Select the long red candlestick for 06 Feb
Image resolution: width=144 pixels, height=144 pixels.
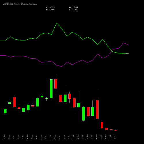tap(97, 109)
